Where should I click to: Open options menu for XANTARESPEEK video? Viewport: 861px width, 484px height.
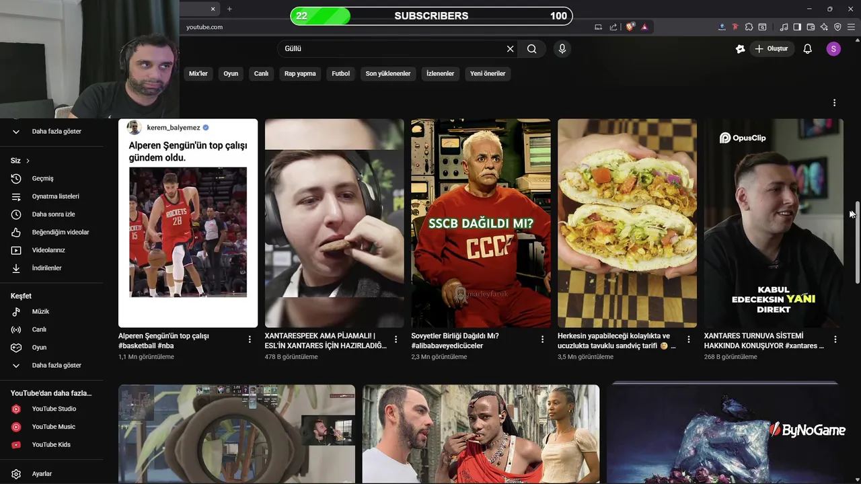tap(396, 339)
